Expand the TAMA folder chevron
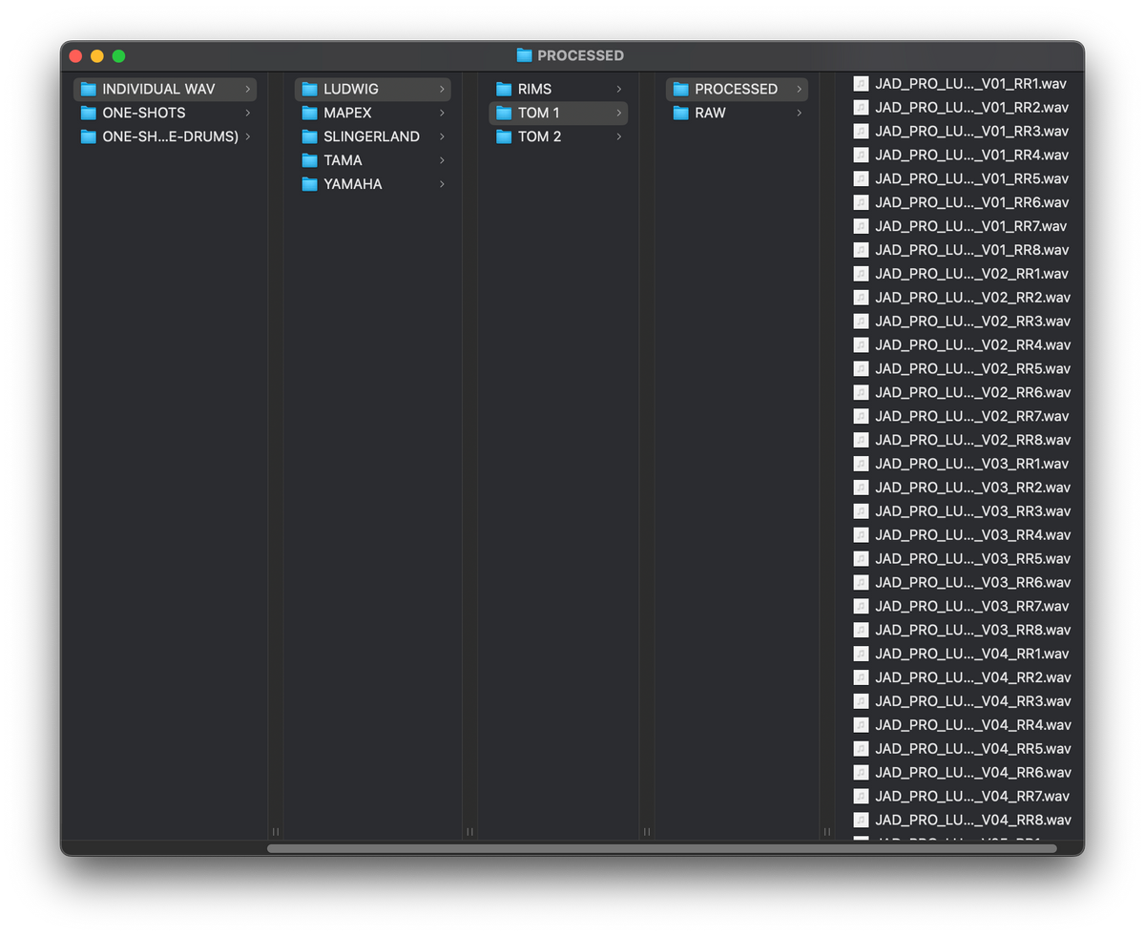Screen dimensions: 1145x936 pyautogui.click(x=442, y=160)
